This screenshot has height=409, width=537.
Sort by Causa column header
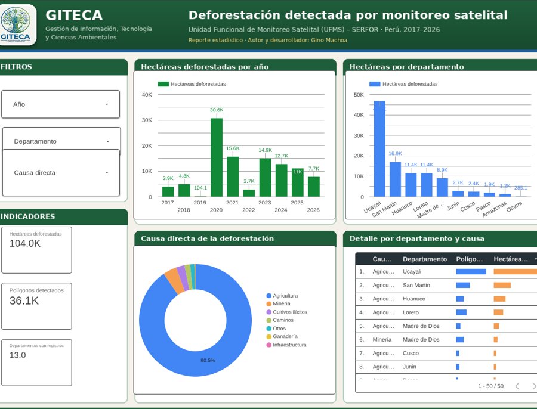[382, 259]
